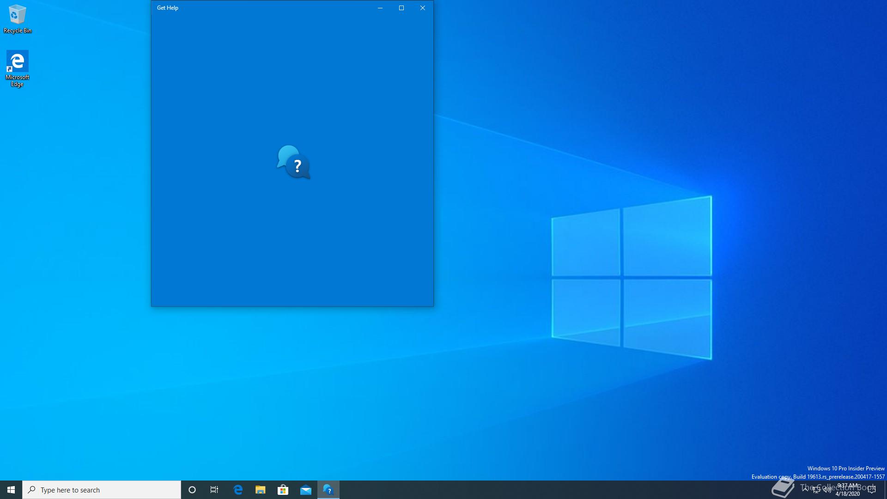Open the Action Center notifications icon
The width and height of the screenshot is (887, 499).
click(x=872, y=490)
